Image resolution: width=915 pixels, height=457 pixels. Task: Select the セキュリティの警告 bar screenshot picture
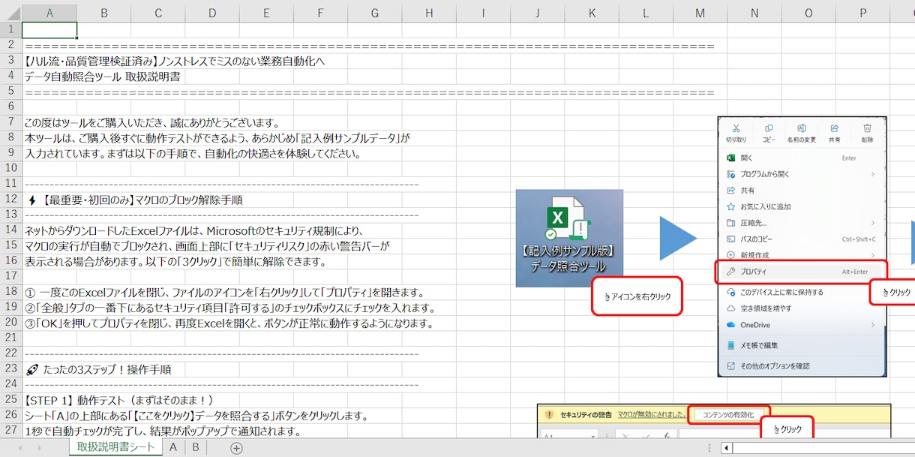click(x=714, y=422)
